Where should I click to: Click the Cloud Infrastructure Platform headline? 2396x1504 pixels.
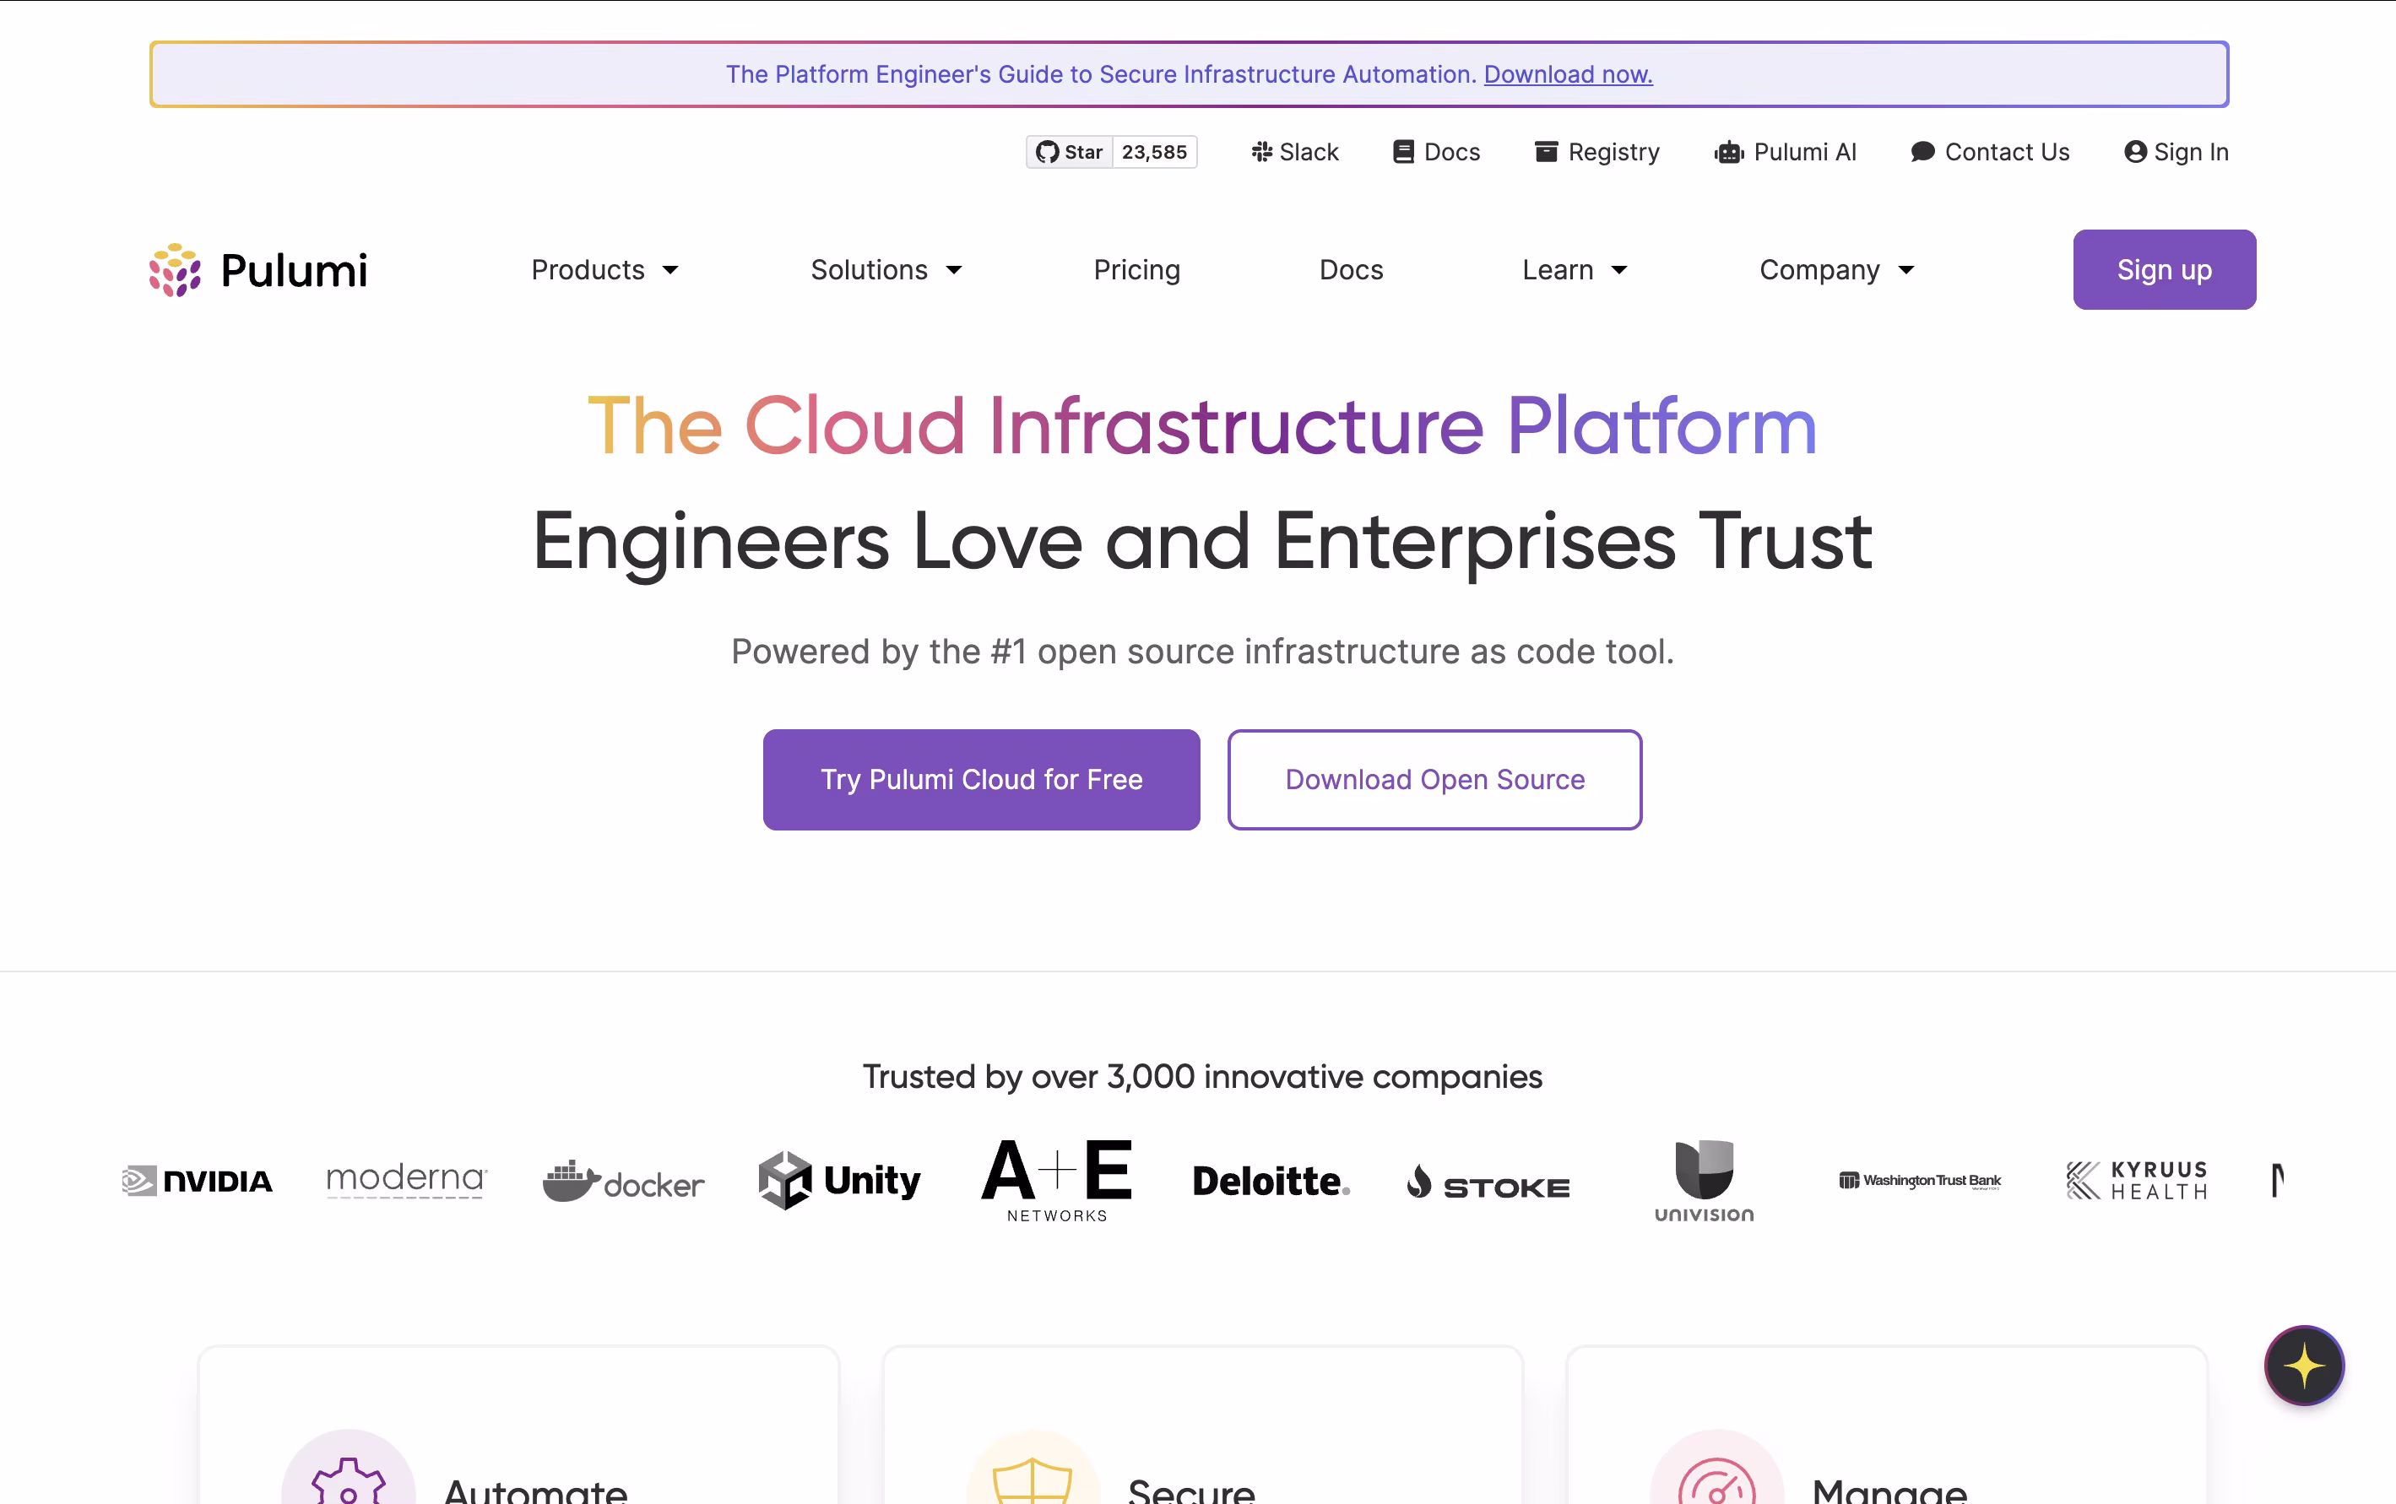(1202, 425)
